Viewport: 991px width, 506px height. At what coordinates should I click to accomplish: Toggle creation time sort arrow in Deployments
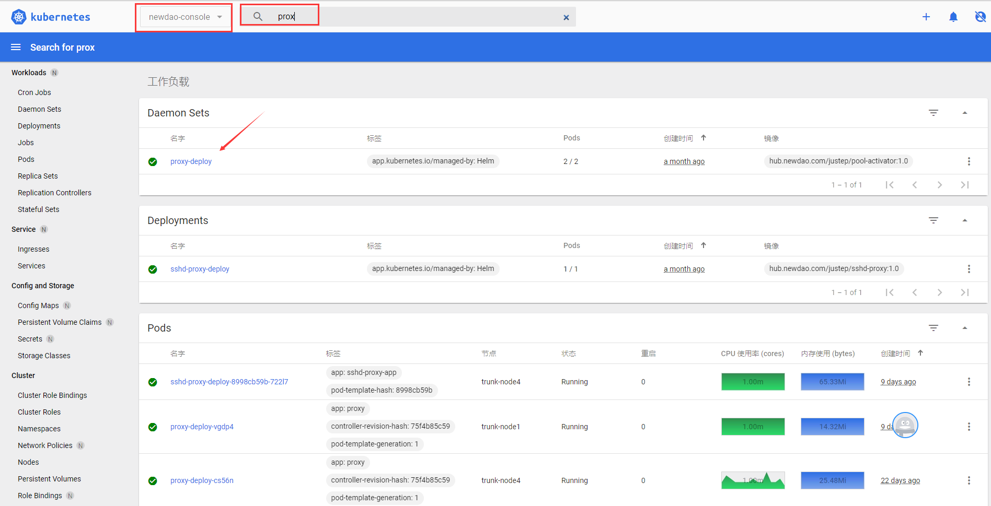(704, 245)
